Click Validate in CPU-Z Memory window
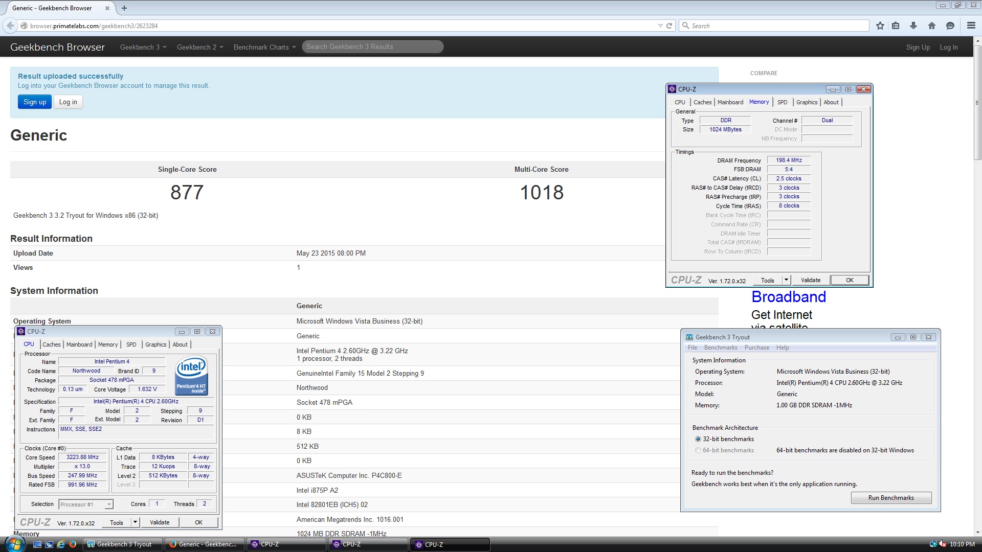 (811, 280)
